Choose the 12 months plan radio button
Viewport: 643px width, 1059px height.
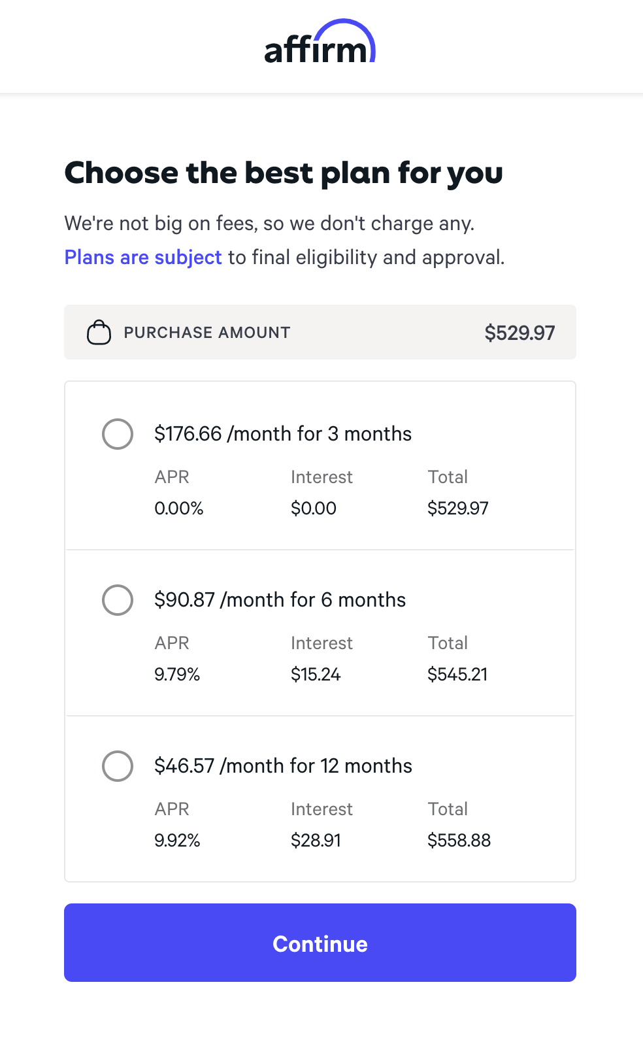118,766
